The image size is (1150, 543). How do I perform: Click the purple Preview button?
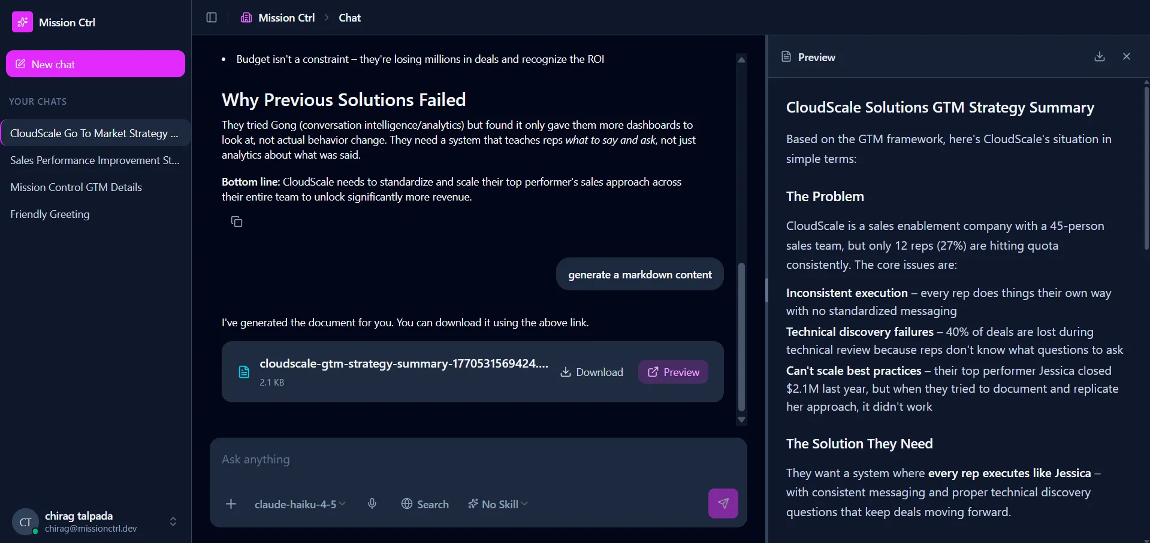(x=673, y=372)
